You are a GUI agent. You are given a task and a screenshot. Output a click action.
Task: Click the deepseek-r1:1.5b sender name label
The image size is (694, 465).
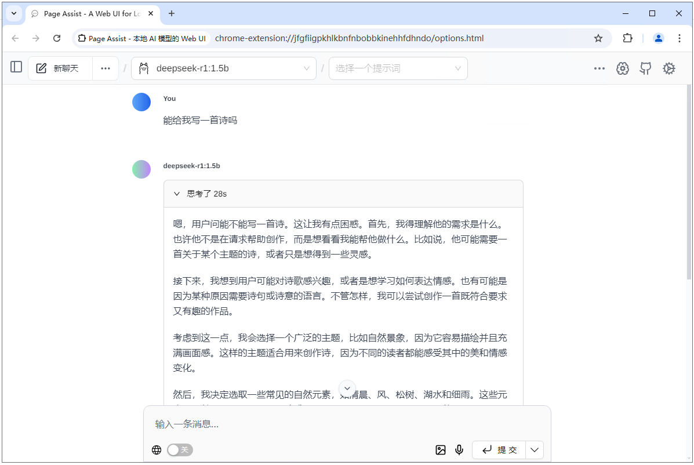tap(192, 166)
